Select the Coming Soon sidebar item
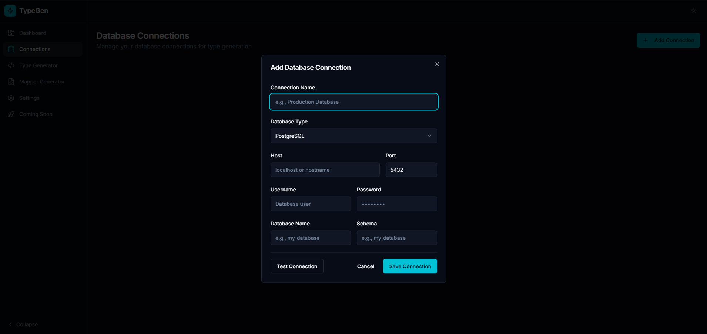 click(x=43, y=114)
